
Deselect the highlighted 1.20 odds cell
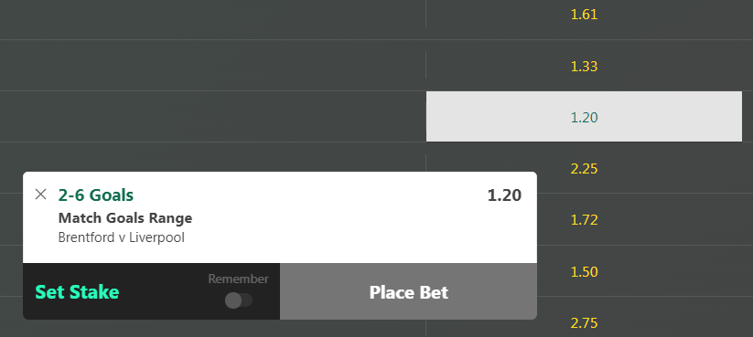(x=584, y=117)
